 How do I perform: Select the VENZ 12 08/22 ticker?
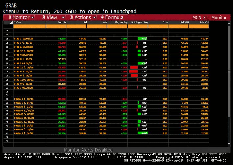click(x=24, y=51)
